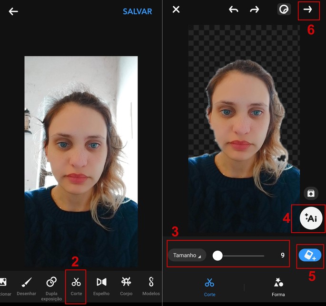Go back with the left arrow
326x306 pixels.
click(13, 11)
